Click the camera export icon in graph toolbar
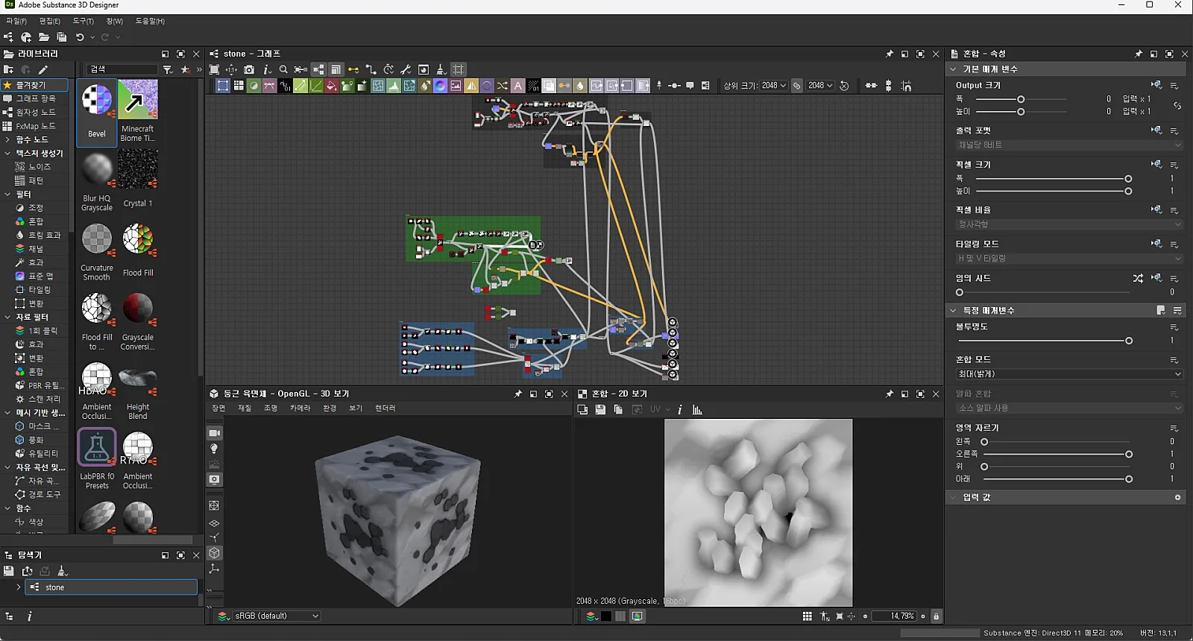This screenshot has height=641, width=1193. click(x=249, y=69)
